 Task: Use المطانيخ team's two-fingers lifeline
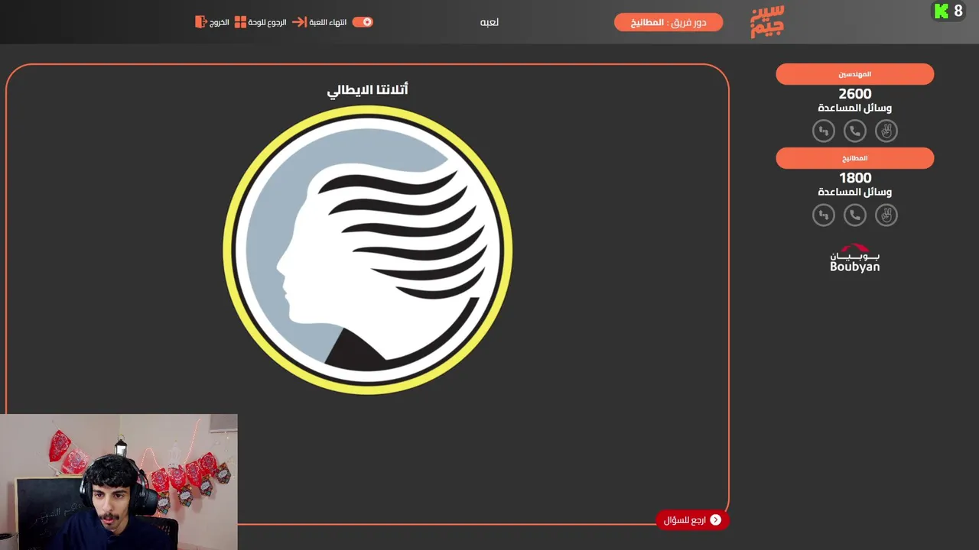[886, 215]
